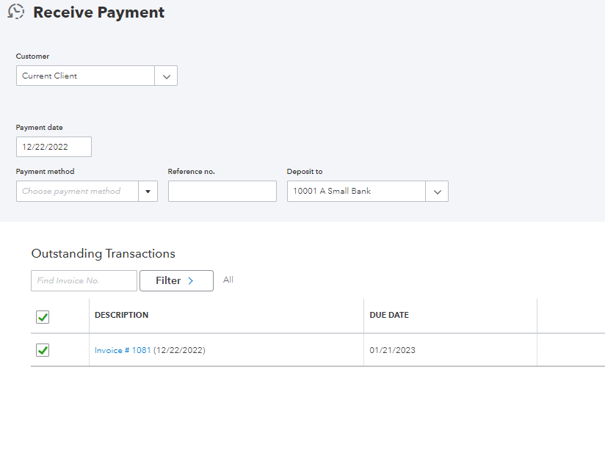Open the Invoice # 1081 link
This screenshot has height=458, width=605.
pyautogui.click(x=123, y=350)
